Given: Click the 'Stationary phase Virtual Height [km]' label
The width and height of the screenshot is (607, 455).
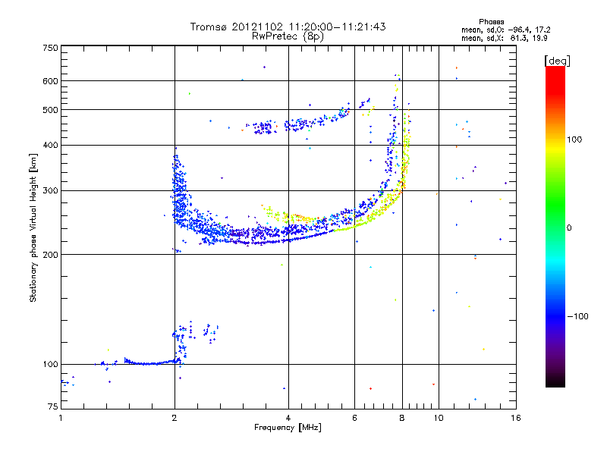Looking at the screenshot, I should [33, 227].
